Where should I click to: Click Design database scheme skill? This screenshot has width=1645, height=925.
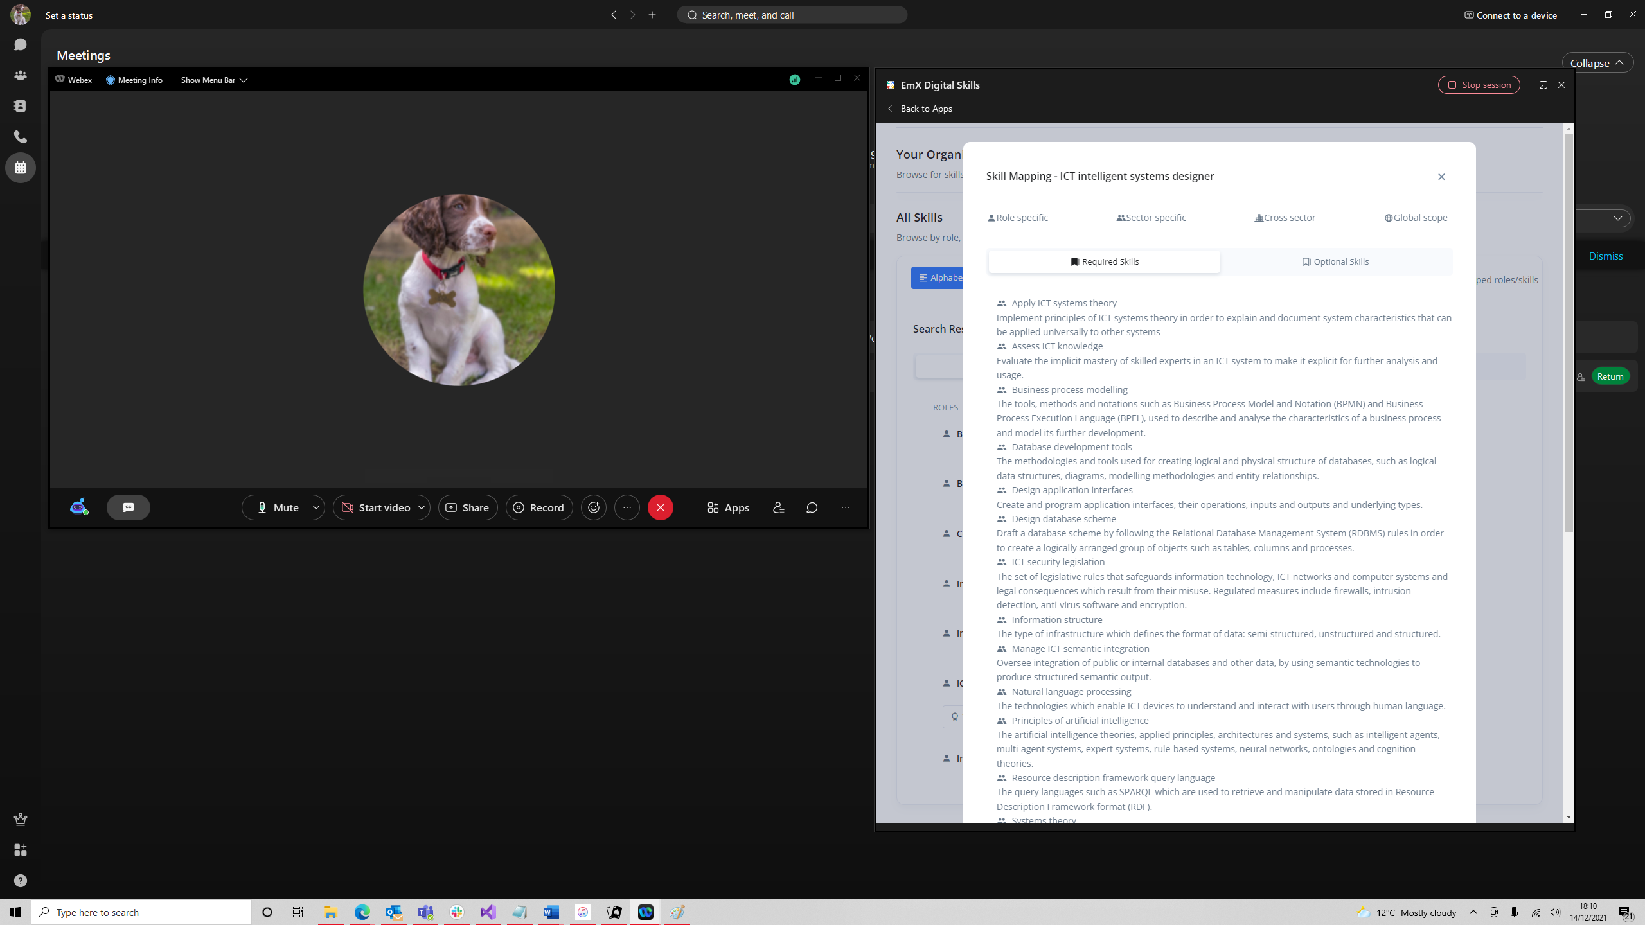(x=1063, y=519)
